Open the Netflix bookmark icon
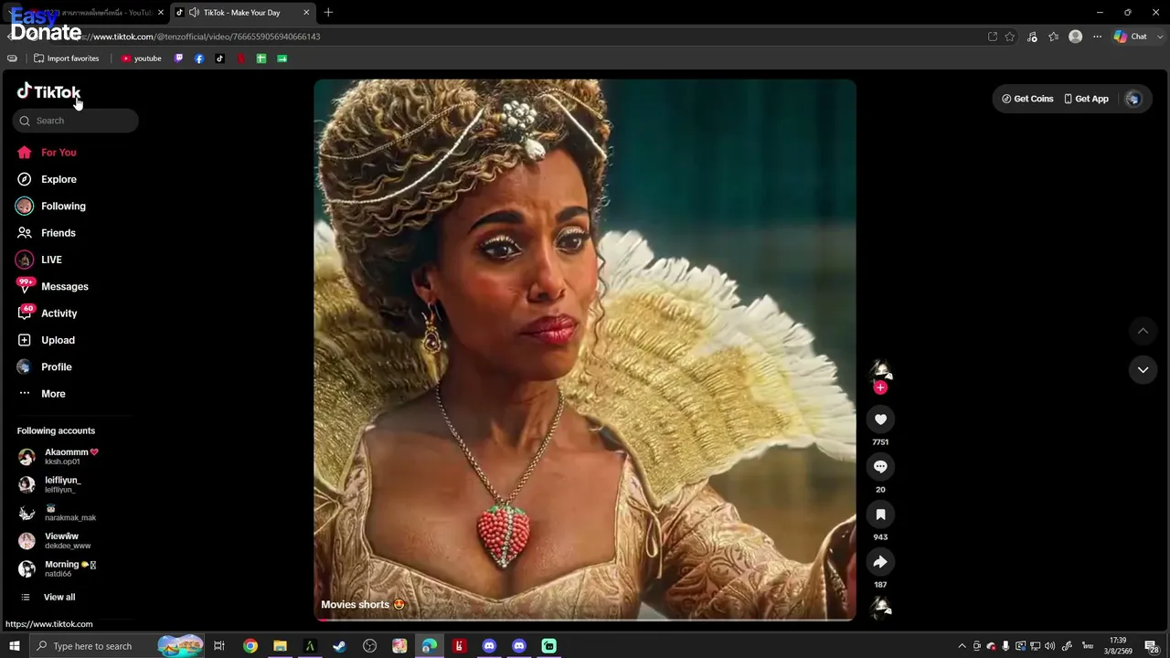Viewport: 1170px width, 658px height. [x=241, y=58]
